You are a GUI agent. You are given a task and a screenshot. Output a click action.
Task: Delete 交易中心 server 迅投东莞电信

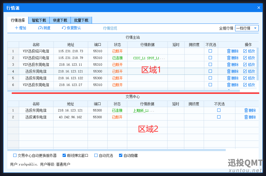(x=250, y=110)
